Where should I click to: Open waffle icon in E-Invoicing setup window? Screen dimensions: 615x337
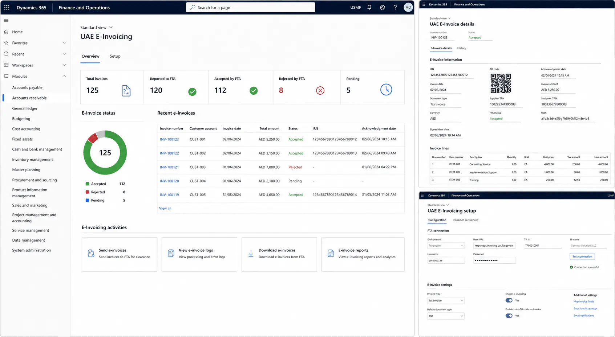(422, 195)
